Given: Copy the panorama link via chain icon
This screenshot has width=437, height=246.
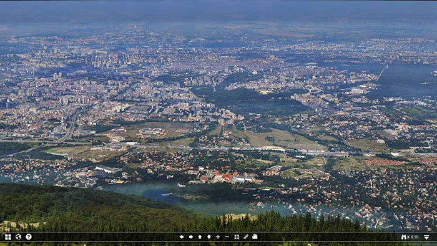Looking at the screenshot, I should (246, 237).
